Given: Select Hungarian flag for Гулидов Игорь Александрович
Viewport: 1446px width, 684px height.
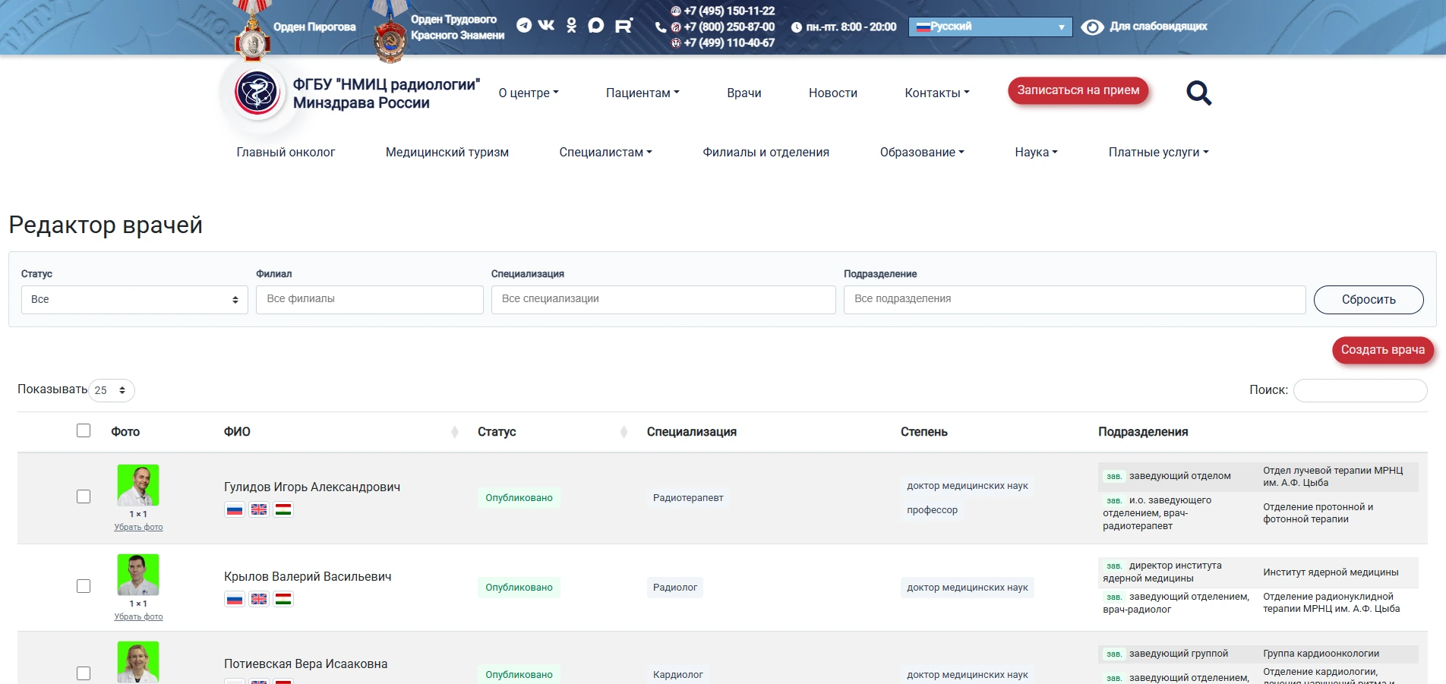Looking at the screenshot, I should (283, 509).
